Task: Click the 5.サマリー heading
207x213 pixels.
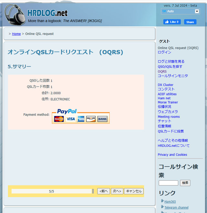Action: (x=19, y=67)
